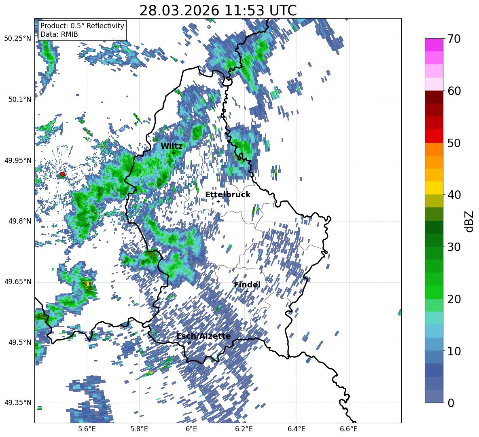Click the 'Data: RMIB' text
The height and width of the screenshot is (437, 479).
pyautogui.click(x=59, y=34)
